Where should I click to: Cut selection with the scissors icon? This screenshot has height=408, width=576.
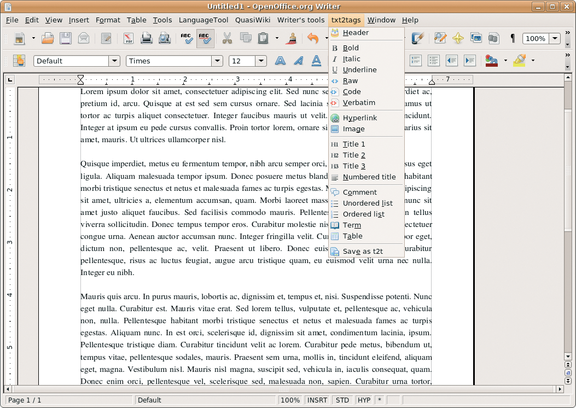click(227, 38)
